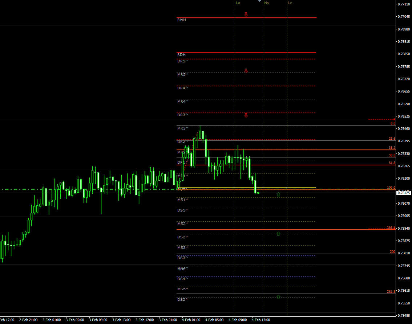Select the red down arrow near the MR5 level
The image size is (412, 324).
point(246,70)
